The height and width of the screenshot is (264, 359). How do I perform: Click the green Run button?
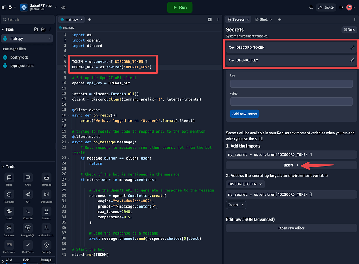click(x=180, y=7)
